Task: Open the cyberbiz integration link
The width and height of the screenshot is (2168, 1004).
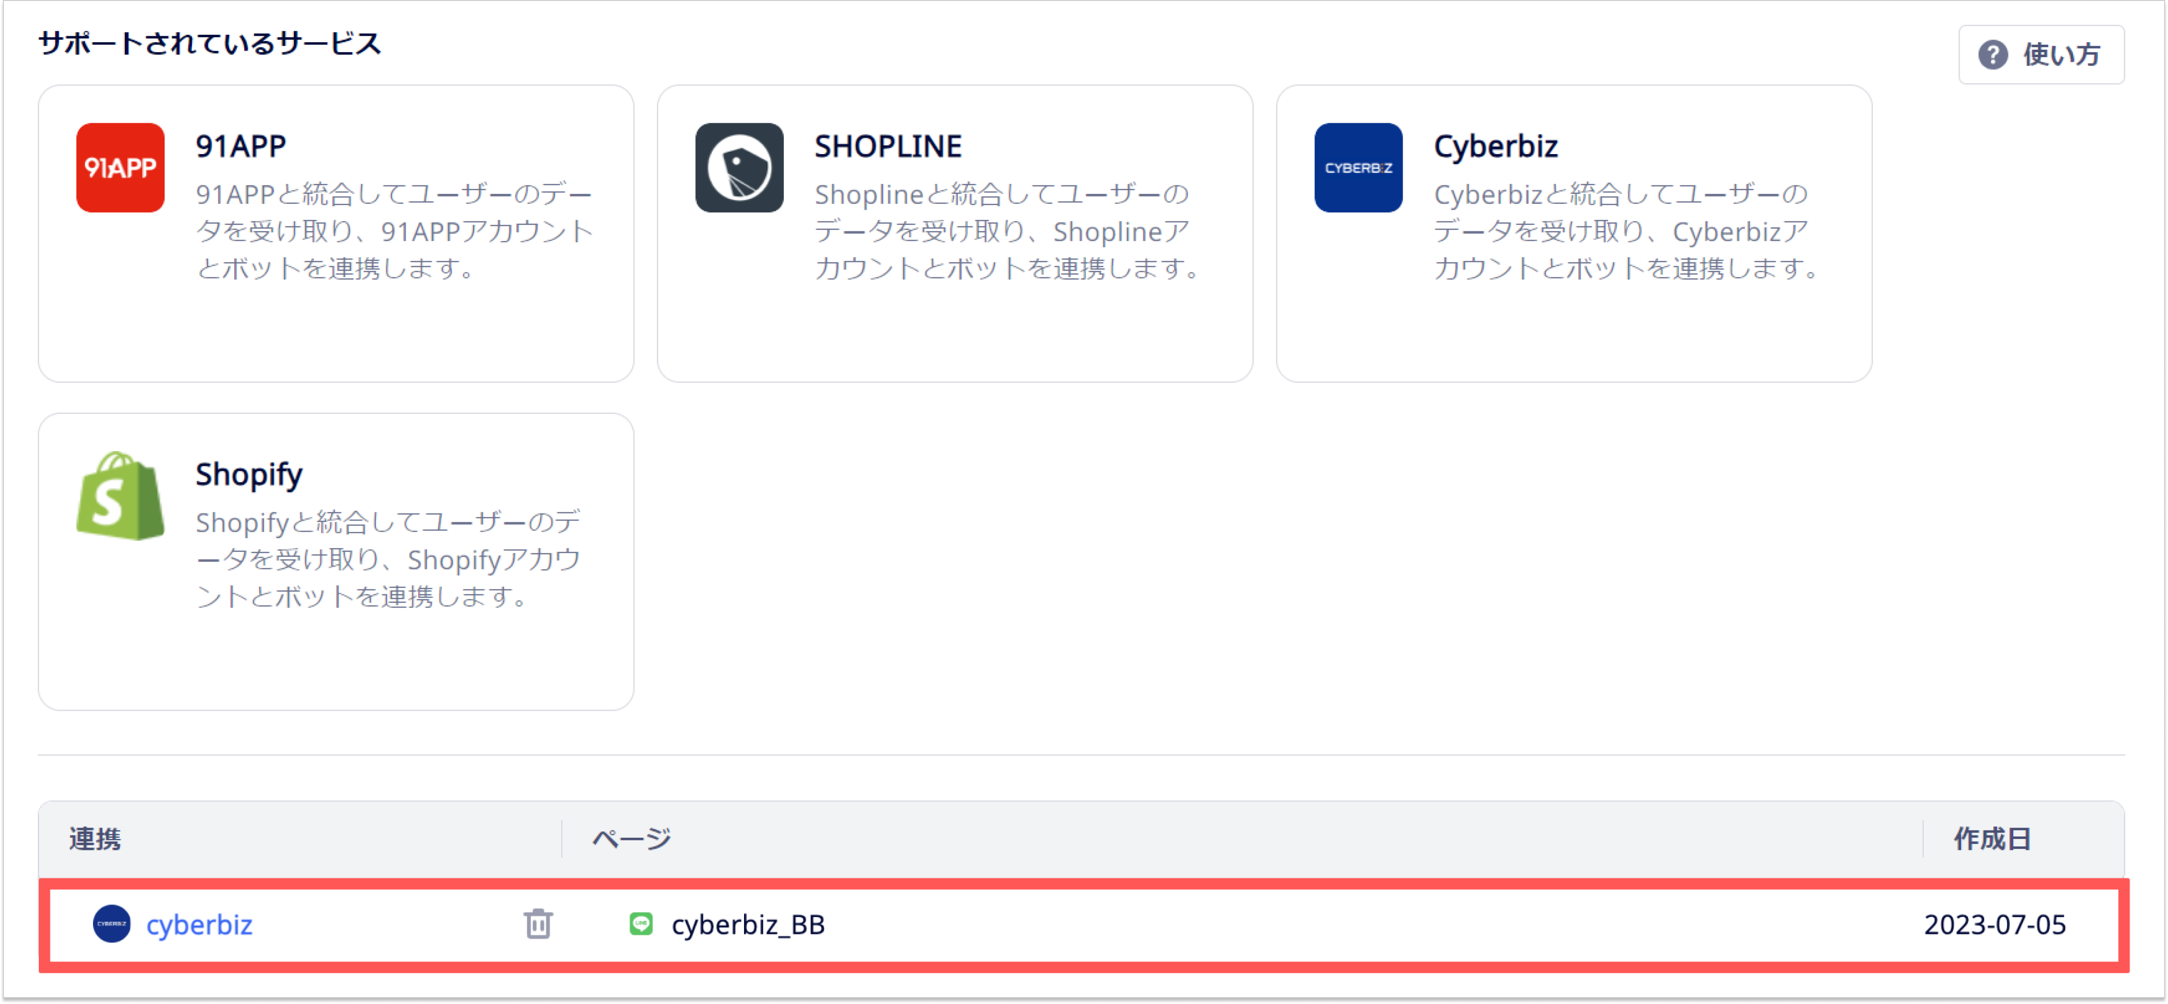Action: (199, 924)
